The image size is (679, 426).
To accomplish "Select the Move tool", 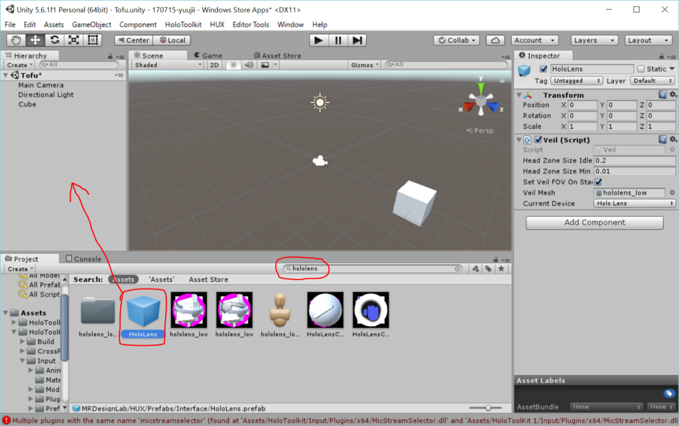I will [x=35, y=40].
